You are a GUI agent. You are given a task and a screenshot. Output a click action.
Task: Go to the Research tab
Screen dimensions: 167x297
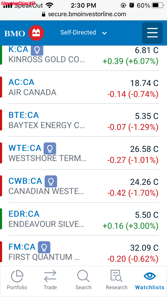click(x=116, y=280)
